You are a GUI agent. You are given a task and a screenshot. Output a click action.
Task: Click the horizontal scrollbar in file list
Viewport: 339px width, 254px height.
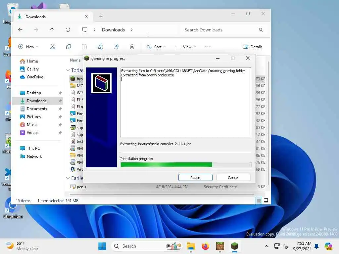click(162, 194)
